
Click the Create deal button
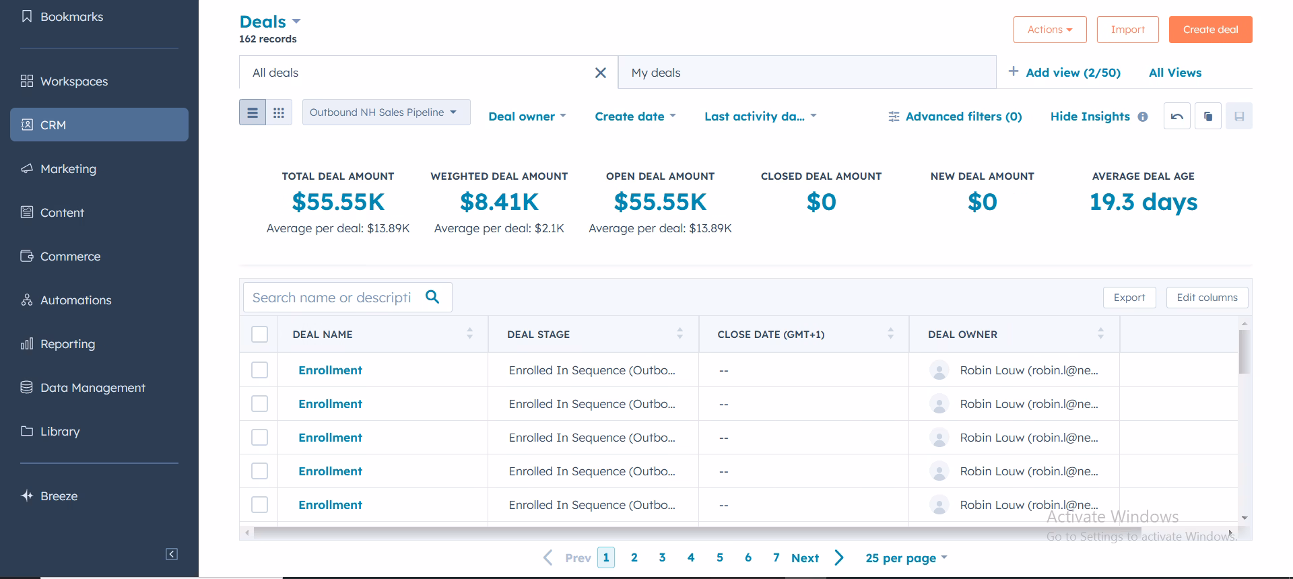click(x=1210, y=30)
